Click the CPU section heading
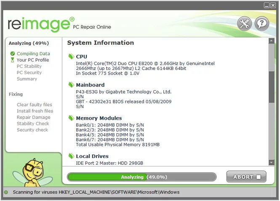This screenshot has width=280, height=201. (x=82, y=56)
